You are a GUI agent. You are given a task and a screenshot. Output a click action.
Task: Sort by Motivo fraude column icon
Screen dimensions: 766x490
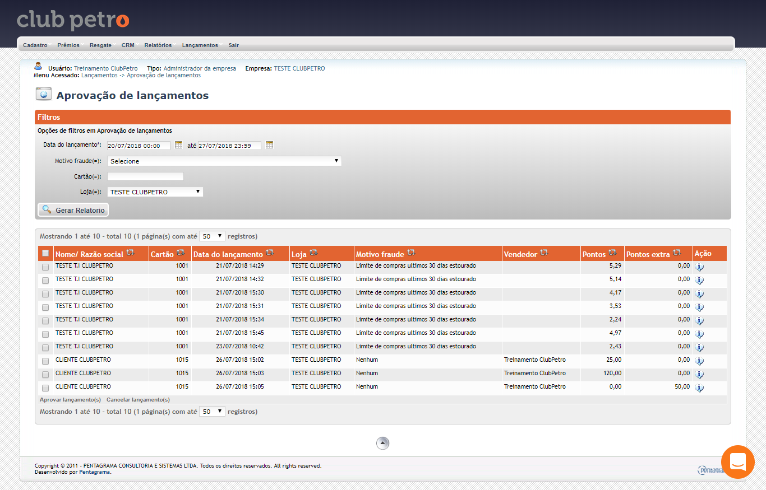point(411,253)
